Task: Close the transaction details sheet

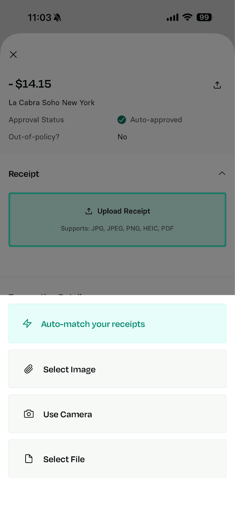Action: [13, 55]
